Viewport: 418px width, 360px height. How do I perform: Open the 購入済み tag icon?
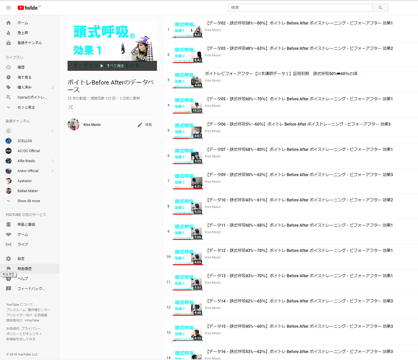coord(8,87)
